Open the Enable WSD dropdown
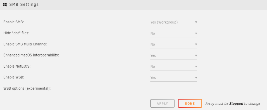The image size is (267, 110). (x=174, y=78)
